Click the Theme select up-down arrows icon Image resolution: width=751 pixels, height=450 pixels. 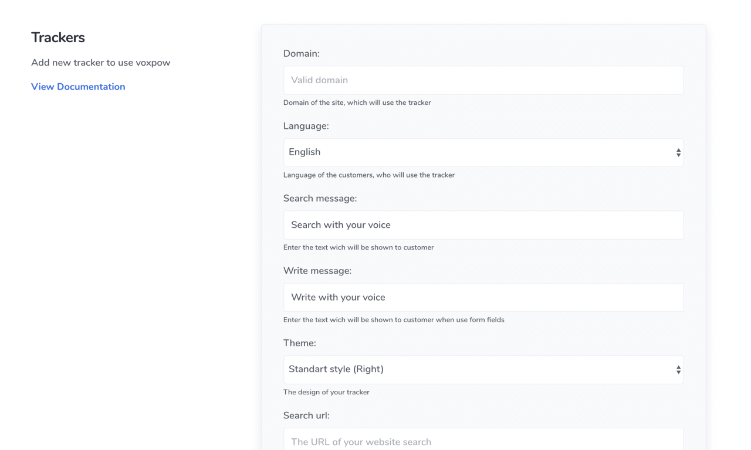pos(678,370)
